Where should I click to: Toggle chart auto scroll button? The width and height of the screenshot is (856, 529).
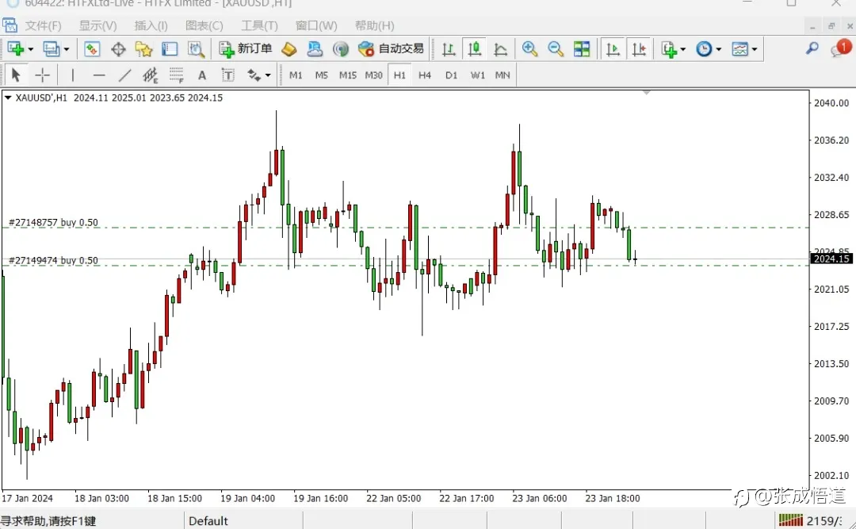(613, 49)
